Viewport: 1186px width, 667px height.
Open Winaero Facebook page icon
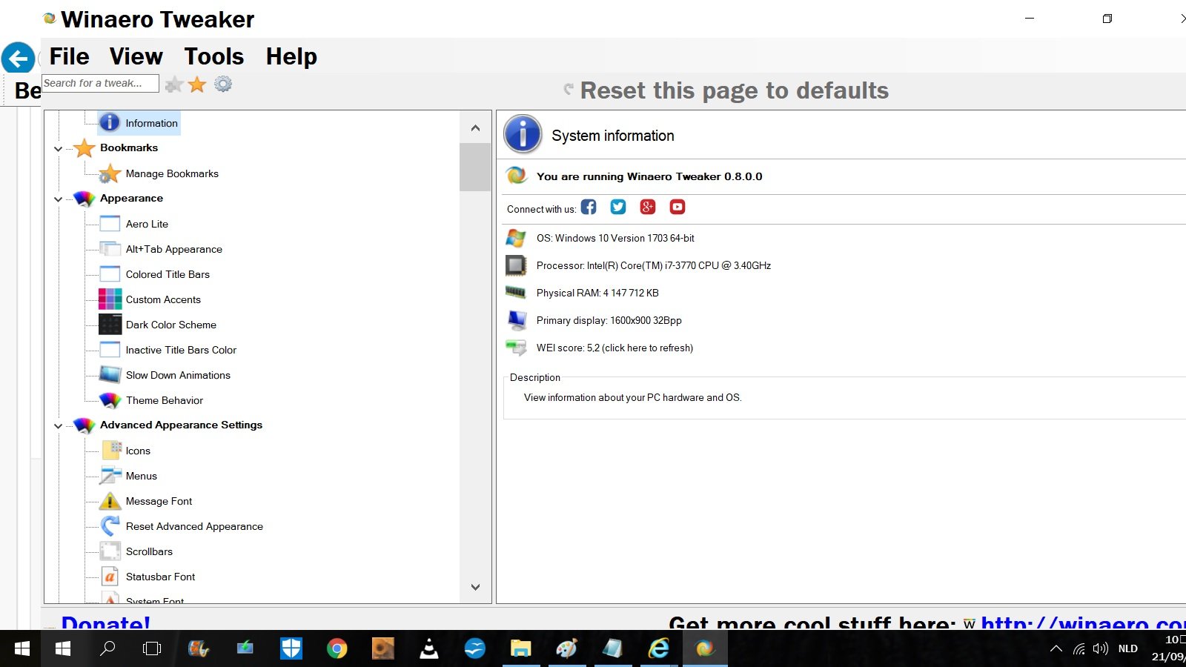(x=589, y=207)
